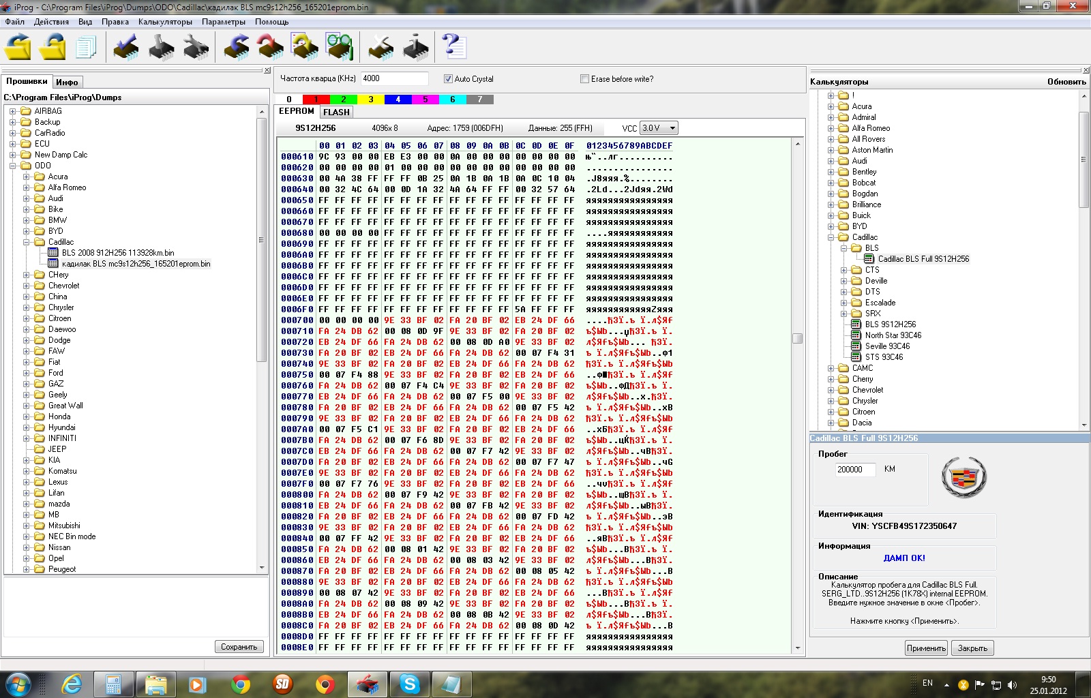Image resolution: width=1091 pixels, height=698 pixels.
Task: Open the Параметры menu
Action: coord(224,22)
